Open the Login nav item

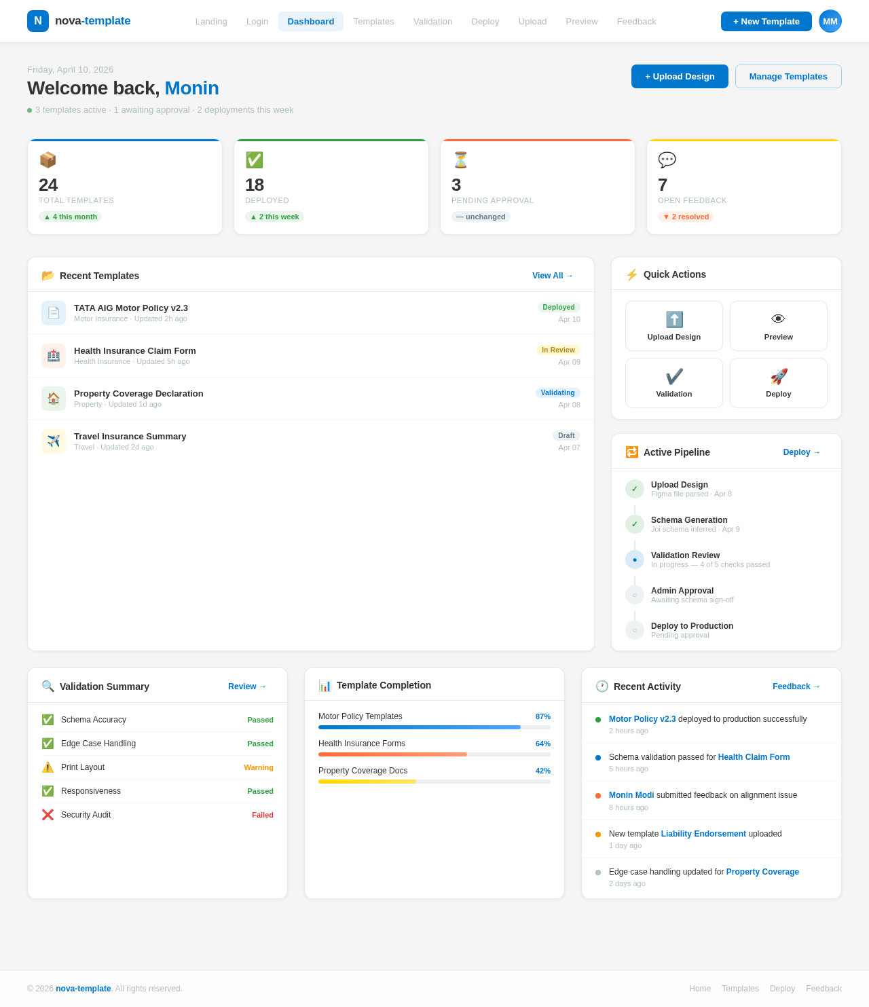(257, 22)
